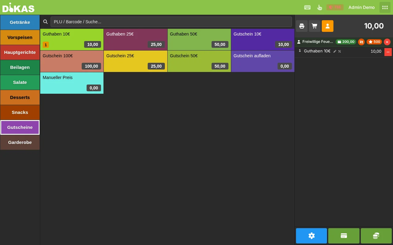The height and width of the screenshot is (245, 393).
Task: Toggle the on-screen keyboard icon
Action: (x=307, y=7)
